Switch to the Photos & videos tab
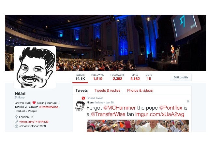 [140, 90]
